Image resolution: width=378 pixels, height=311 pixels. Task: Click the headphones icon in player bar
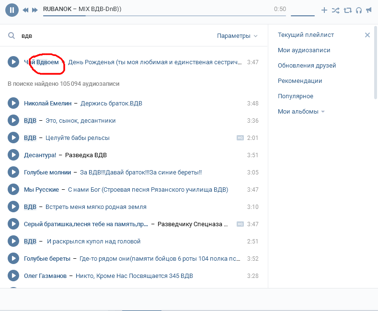358,10
